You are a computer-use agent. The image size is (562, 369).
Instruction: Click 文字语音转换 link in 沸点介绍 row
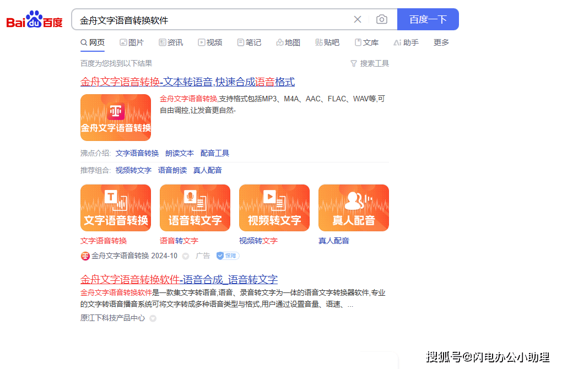pos(137,153)
